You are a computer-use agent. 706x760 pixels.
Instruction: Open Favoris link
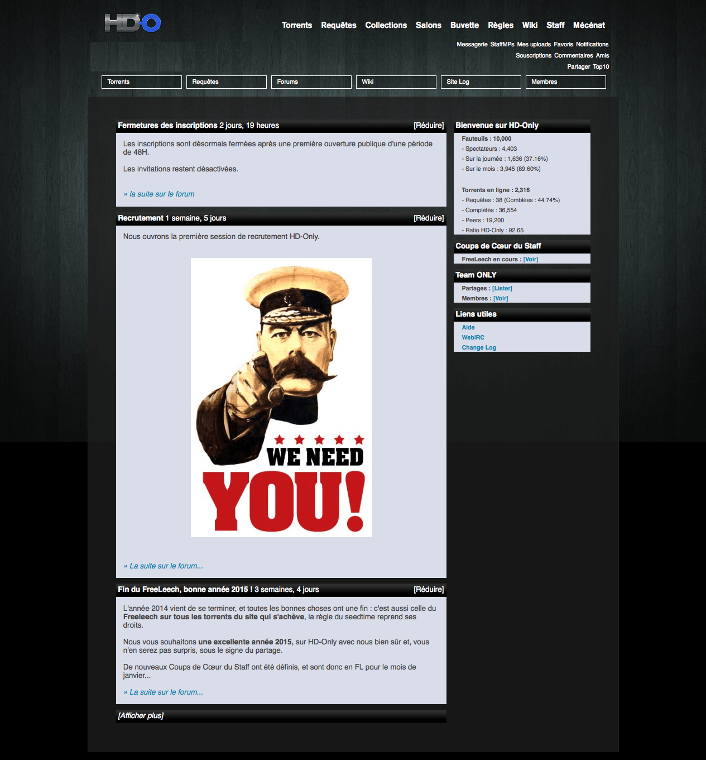tap(564, 44)
